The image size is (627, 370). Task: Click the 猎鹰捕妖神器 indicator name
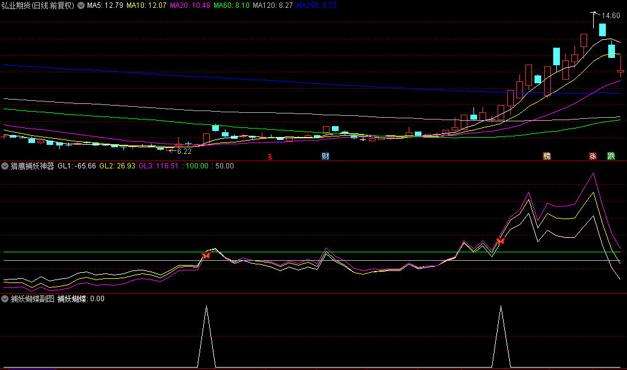click(x=32, y=165)
